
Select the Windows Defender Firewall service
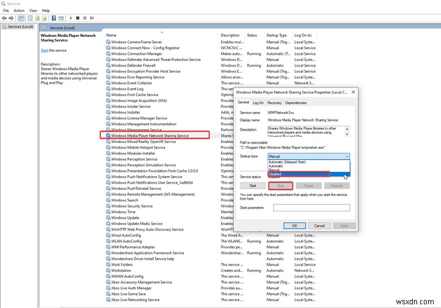211,65
